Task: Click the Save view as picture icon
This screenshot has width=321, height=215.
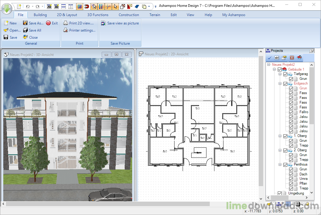Action: pyautogui.click(x=103, y=23)
